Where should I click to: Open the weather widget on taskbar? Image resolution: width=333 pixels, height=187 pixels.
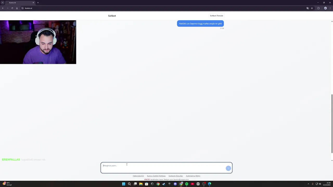tap(7, 184)
